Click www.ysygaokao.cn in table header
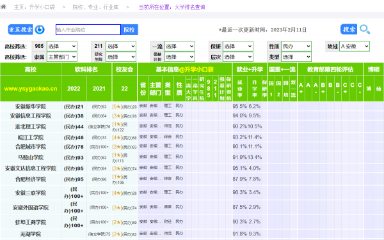The image size is (384, 240). (31, 88)
